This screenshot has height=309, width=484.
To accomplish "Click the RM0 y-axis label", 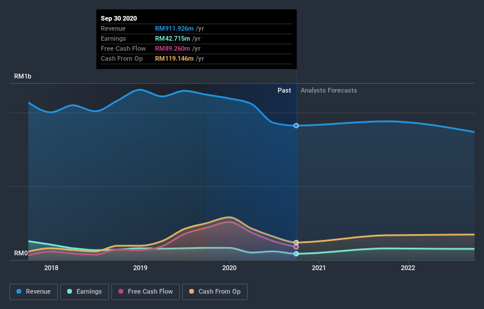I will coord(21,253).
